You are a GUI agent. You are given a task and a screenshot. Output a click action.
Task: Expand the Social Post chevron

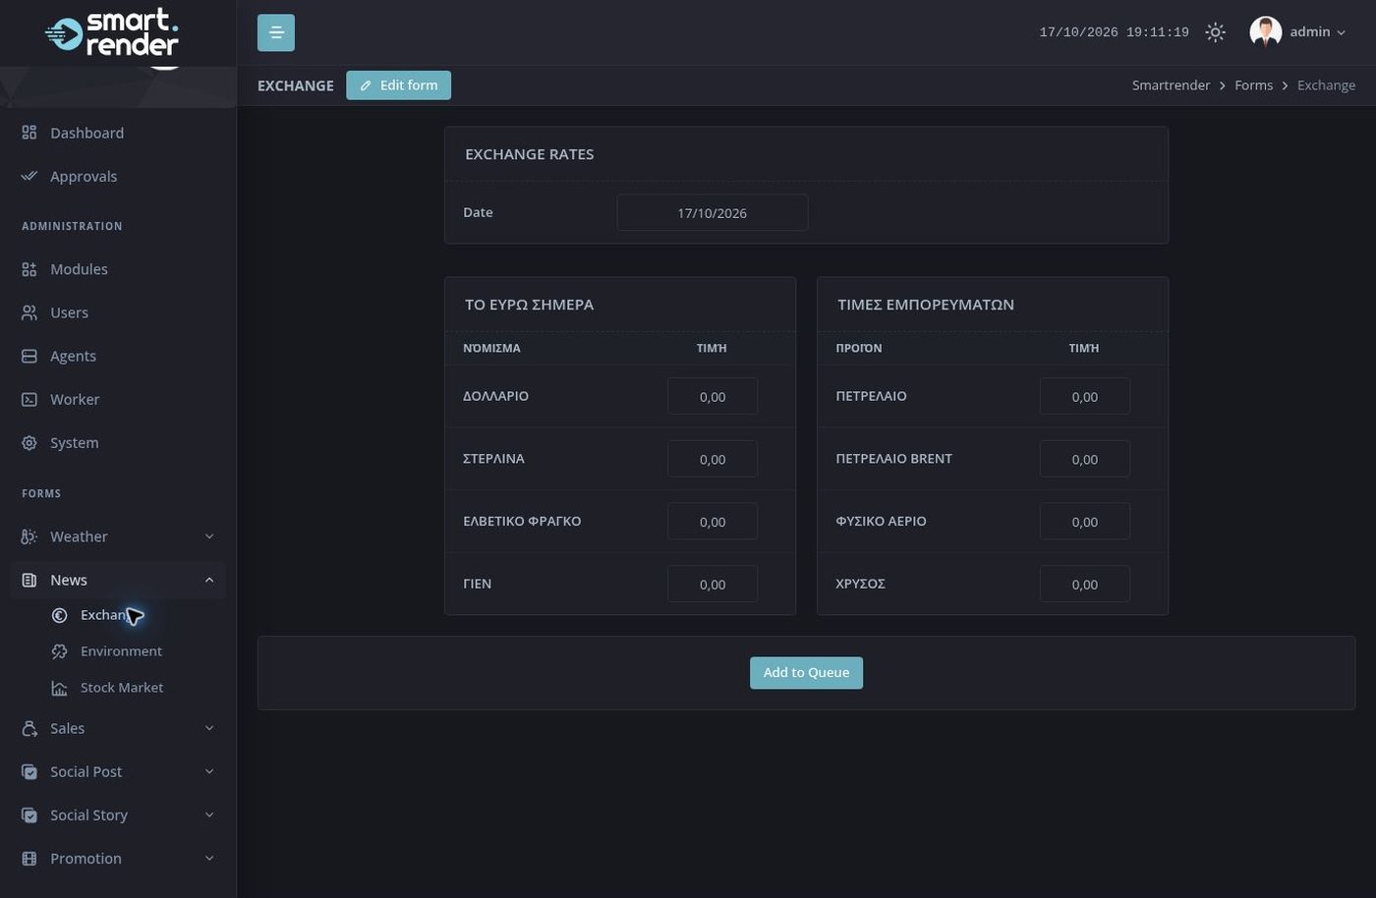pos(209,771)
